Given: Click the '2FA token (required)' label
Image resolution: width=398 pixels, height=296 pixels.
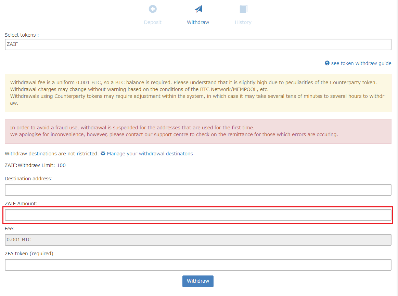Looking at the screenshot, I should click(x=29, y=254).
